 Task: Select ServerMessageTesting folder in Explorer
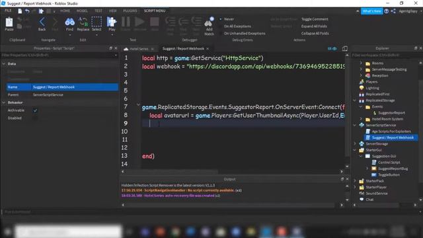[x=389, y=69]
